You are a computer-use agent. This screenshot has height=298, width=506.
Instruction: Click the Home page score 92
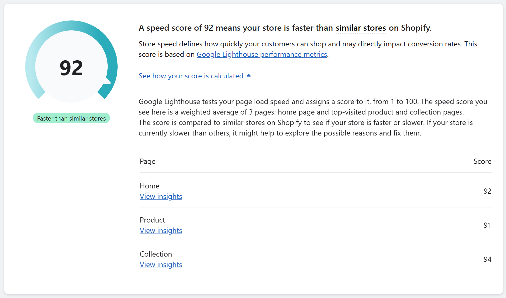pyautogui.click(x=487, y=191)
